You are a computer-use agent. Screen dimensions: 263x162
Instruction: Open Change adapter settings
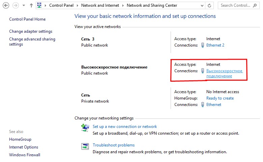tap(31, 31)
